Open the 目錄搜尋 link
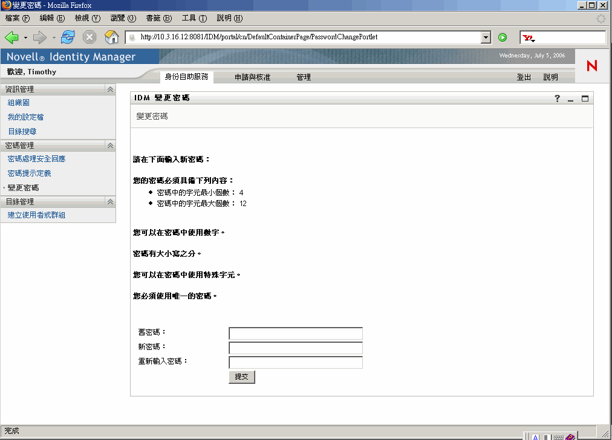 point(22,131)
